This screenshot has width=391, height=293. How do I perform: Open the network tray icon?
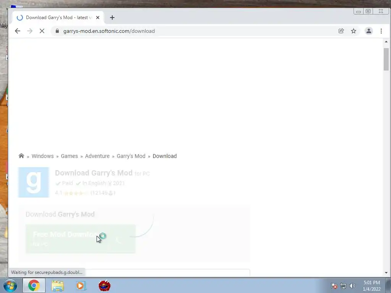click(x=343, y=286)
